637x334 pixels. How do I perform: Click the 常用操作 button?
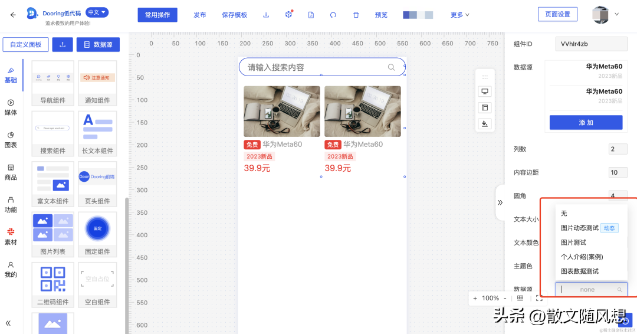(x=157, y=15)
